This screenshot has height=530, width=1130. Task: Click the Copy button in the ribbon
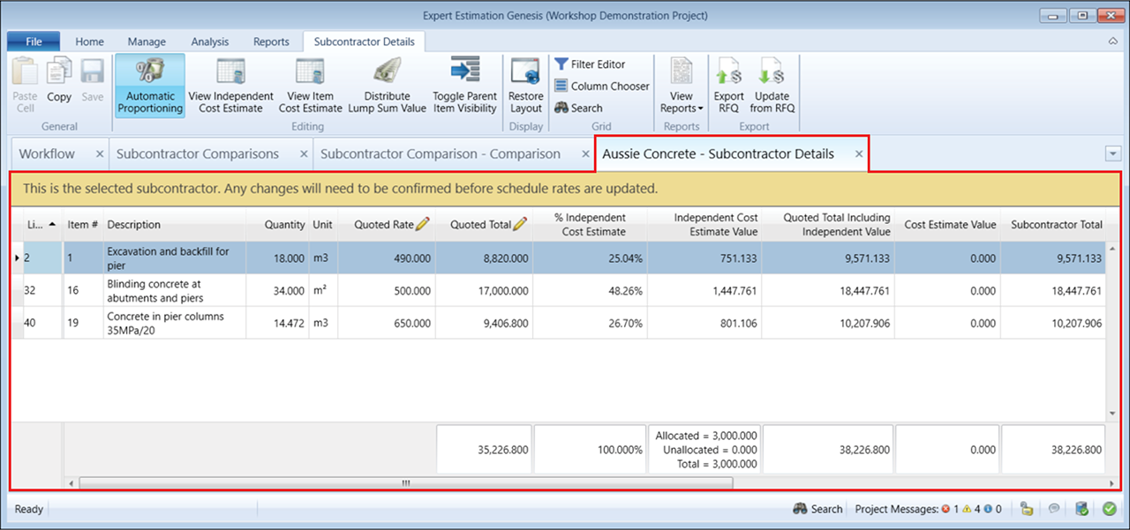pyautogui.click(x=59, y=86)
